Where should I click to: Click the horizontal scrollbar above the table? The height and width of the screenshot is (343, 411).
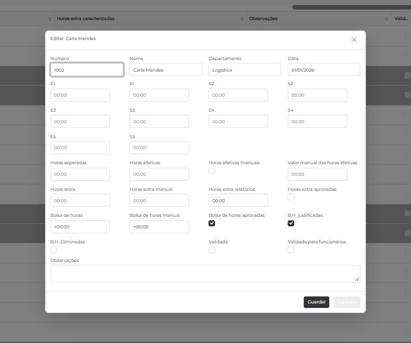(x=351, y=8)
